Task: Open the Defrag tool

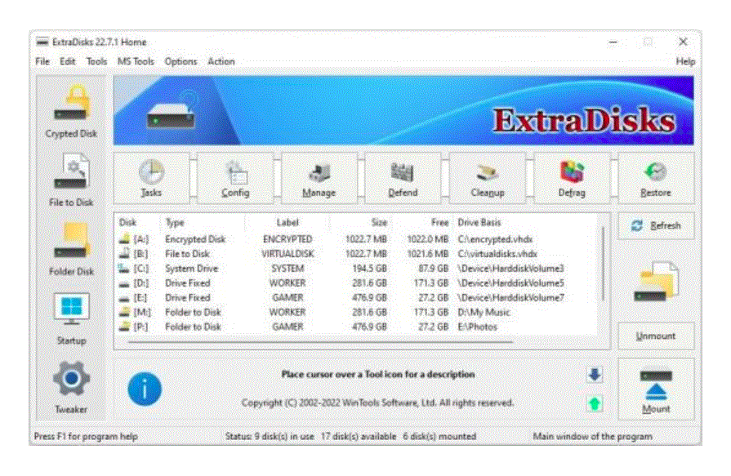Action: click(x=572, y=179)
